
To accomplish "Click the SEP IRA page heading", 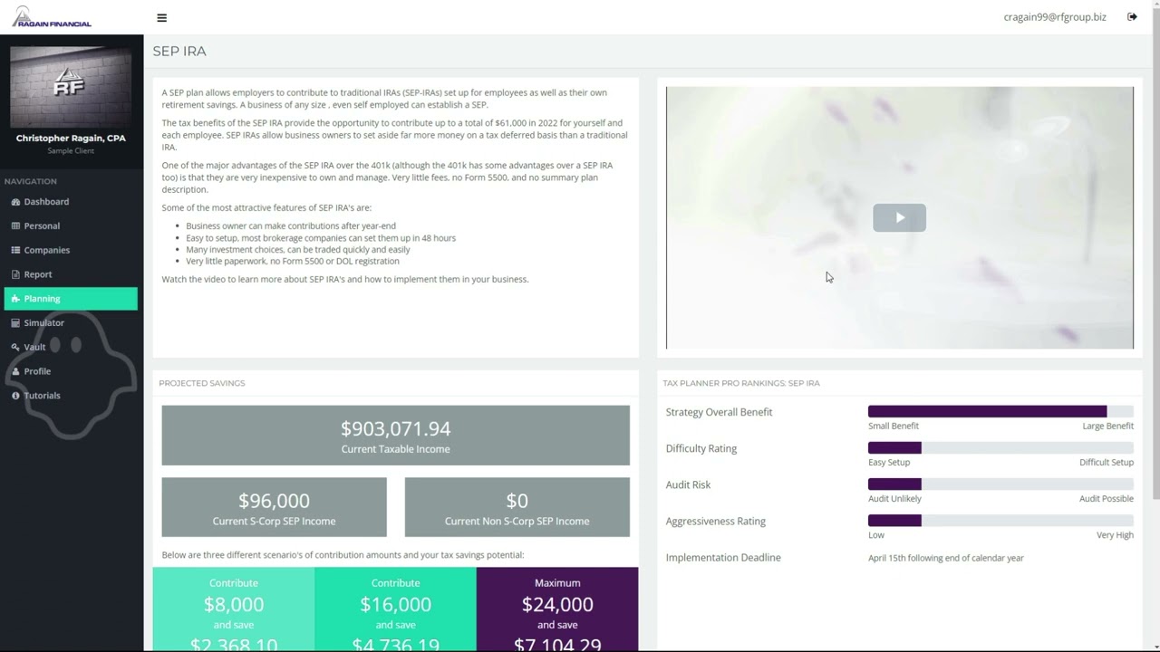I will 179,52.
